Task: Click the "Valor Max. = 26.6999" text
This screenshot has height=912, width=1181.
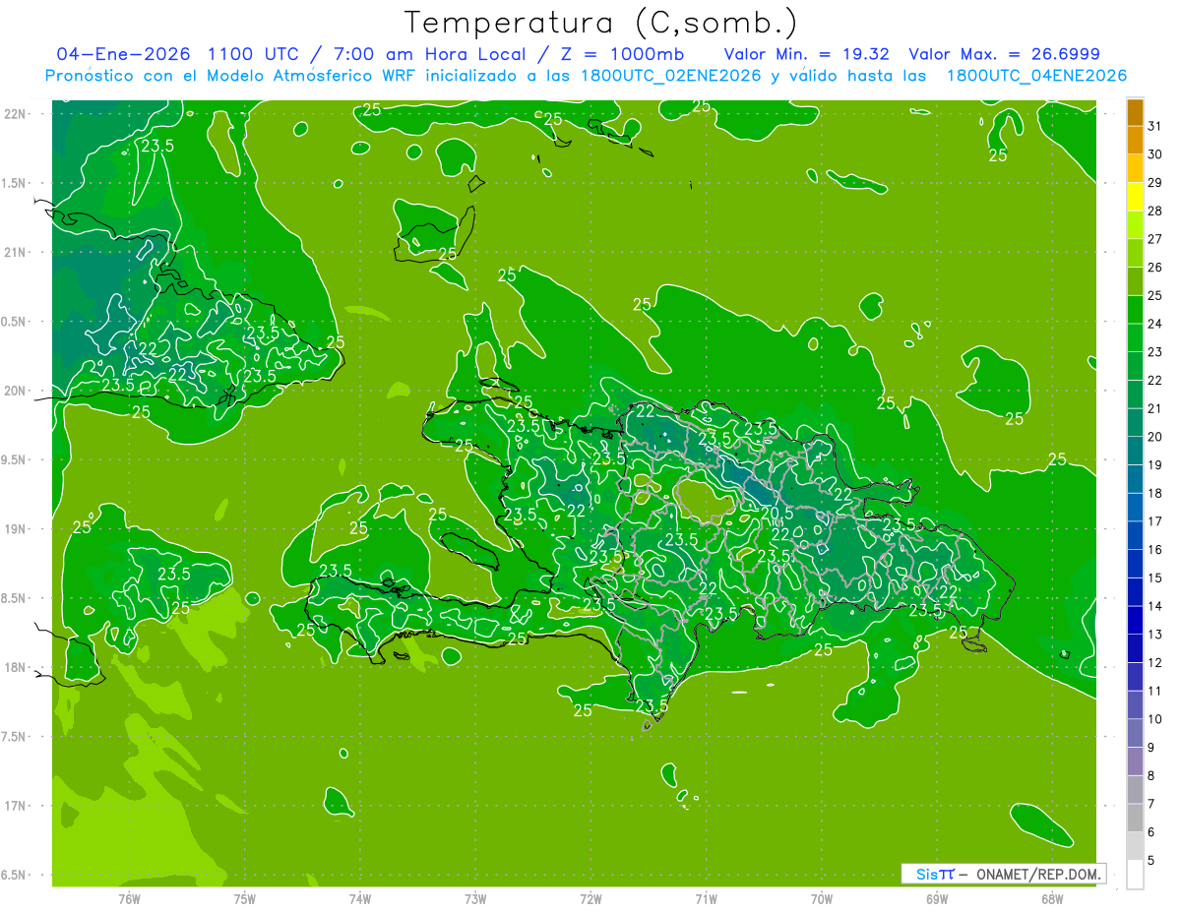Action: (x=1004, y=54)
